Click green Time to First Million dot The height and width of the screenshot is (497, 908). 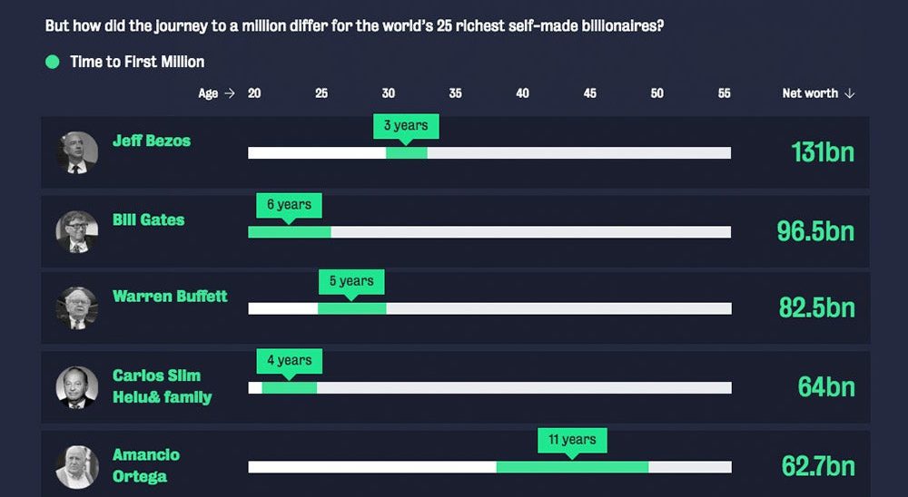pos(53,62)
